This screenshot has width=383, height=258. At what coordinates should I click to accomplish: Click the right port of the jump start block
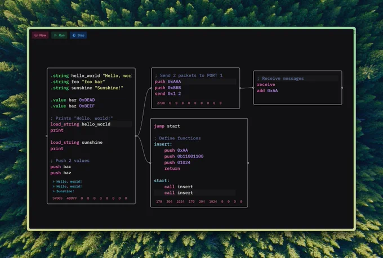248,163
